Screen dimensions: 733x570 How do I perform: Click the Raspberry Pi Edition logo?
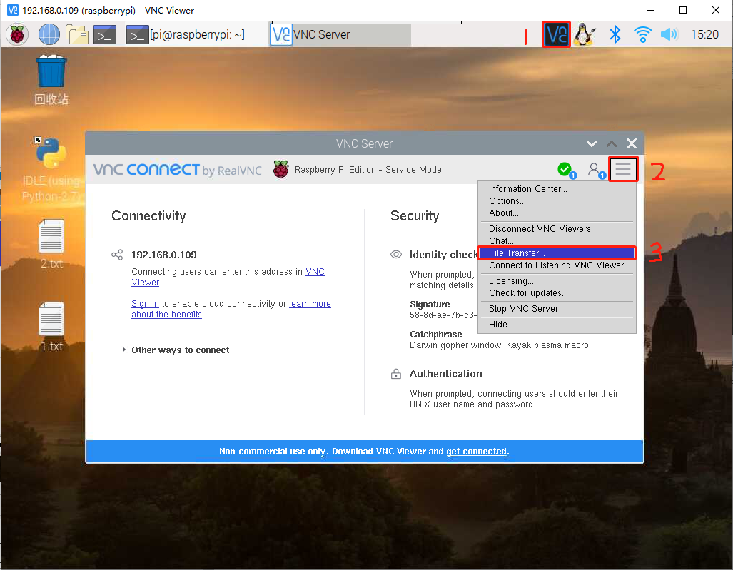[x=281, y=170]
